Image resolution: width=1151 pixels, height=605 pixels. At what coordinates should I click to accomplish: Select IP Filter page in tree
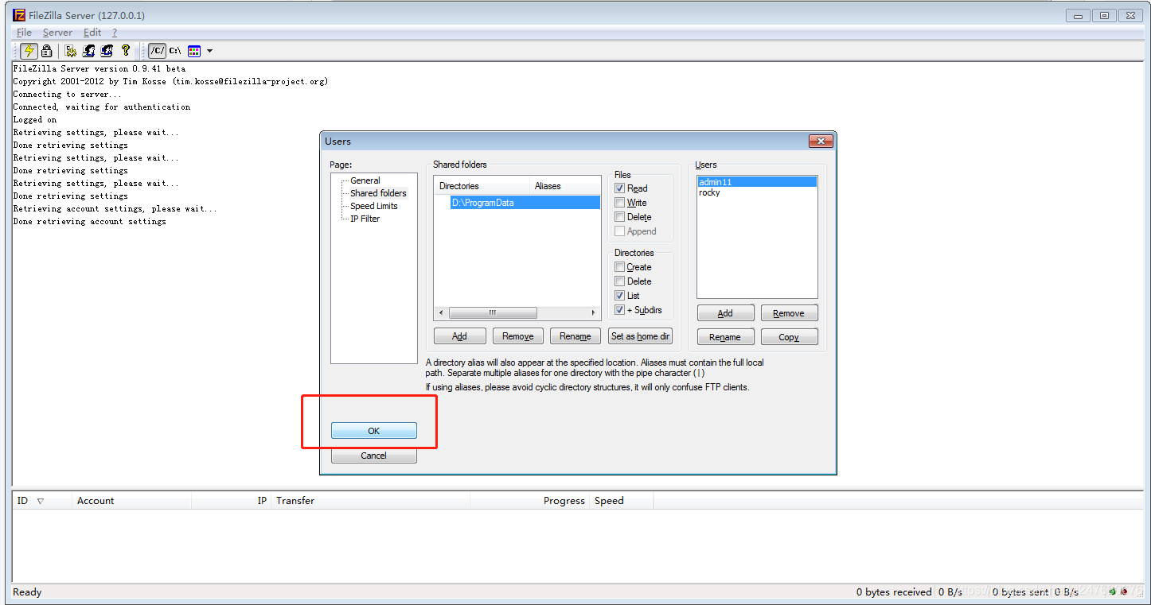pos(365,219)
